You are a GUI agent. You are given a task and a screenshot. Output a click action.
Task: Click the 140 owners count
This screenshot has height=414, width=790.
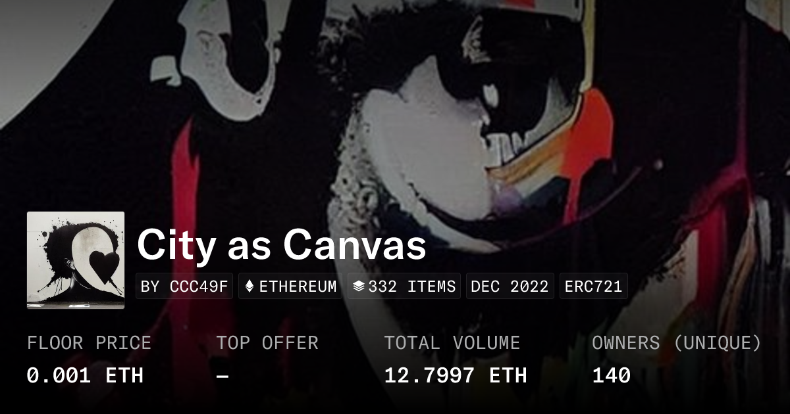pyautogui.click(x=612, y=375)
